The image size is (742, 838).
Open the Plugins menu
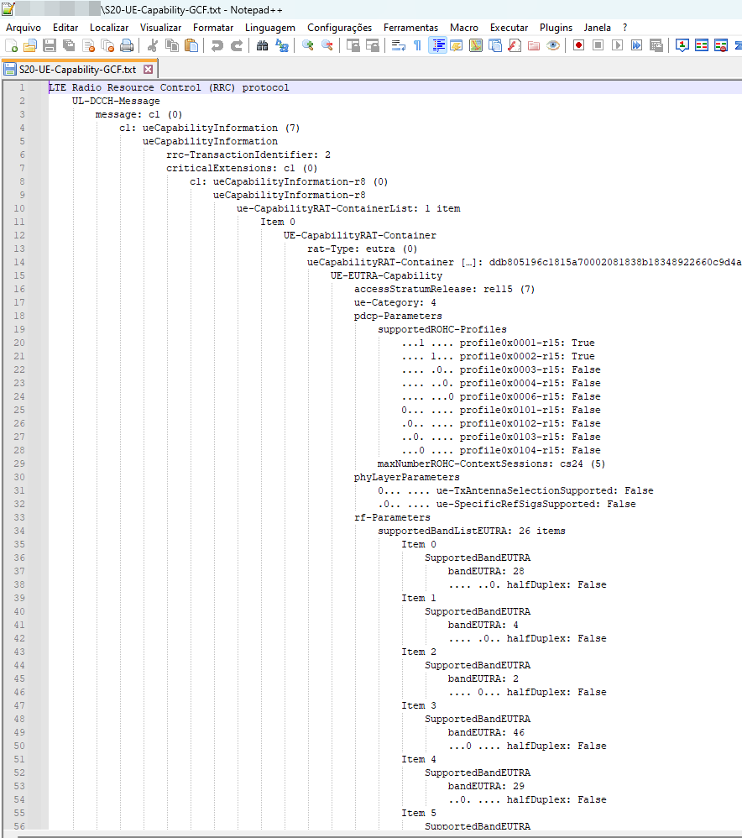[556, 28]
